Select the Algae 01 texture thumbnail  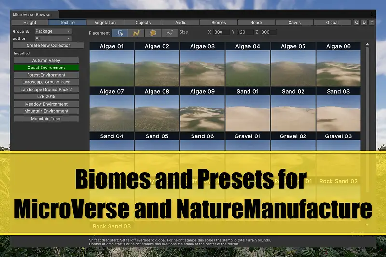click(112, 68)
